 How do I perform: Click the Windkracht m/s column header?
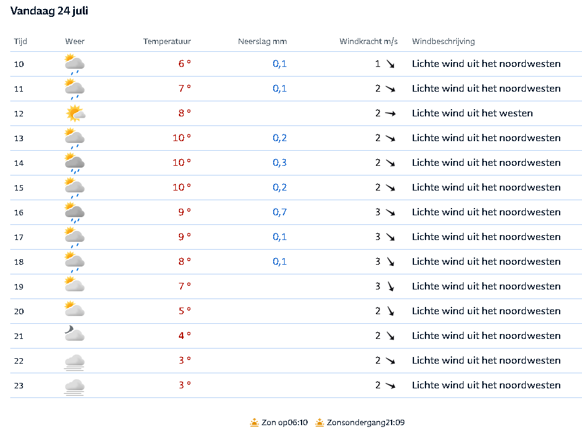[x=369, y=42]
